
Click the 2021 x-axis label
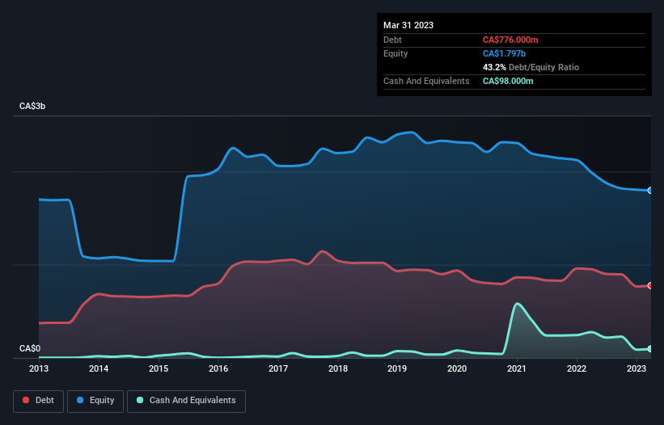click(x=517, y=368)
